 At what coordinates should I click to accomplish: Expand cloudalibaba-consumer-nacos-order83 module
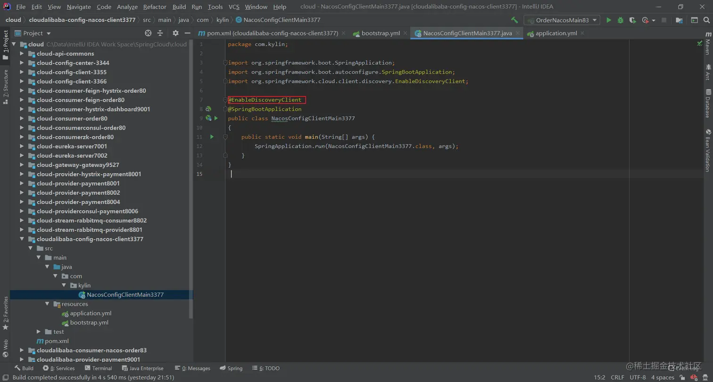(22, 350)
